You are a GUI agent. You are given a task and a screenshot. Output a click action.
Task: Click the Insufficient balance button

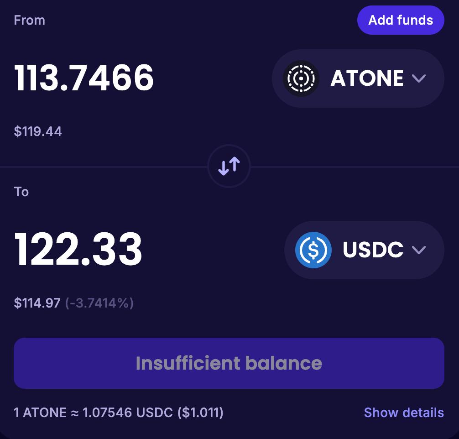[229, 363]
